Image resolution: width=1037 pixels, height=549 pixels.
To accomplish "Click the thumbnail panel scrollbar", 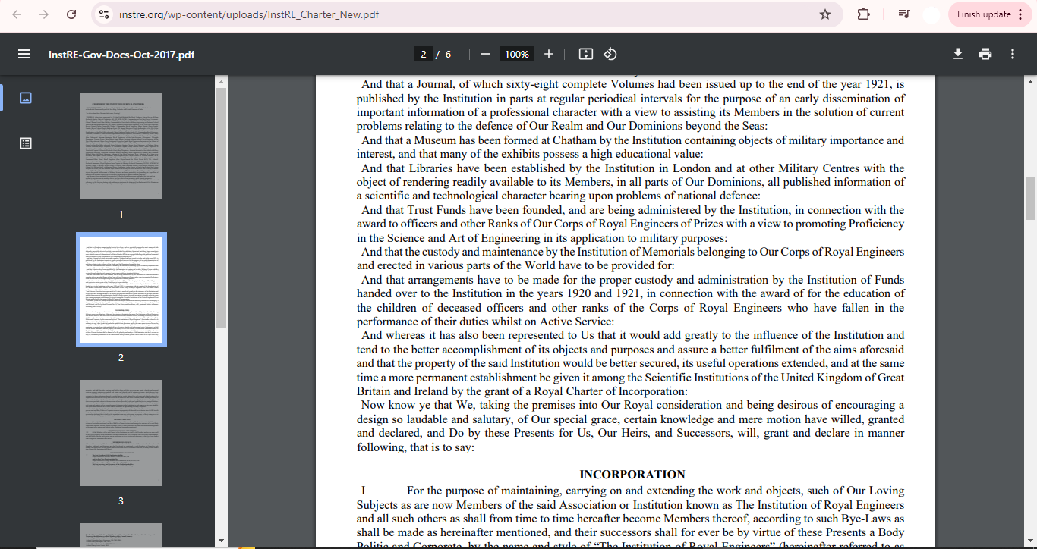I will 221,209.
